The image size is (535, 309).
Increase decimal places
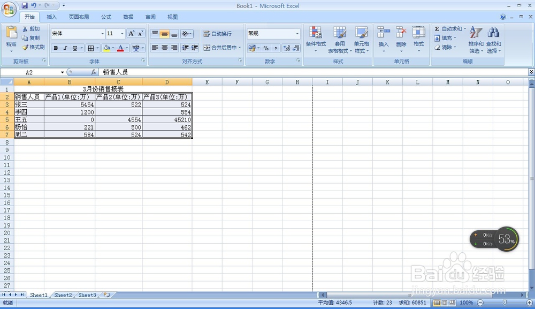[287, 48]
